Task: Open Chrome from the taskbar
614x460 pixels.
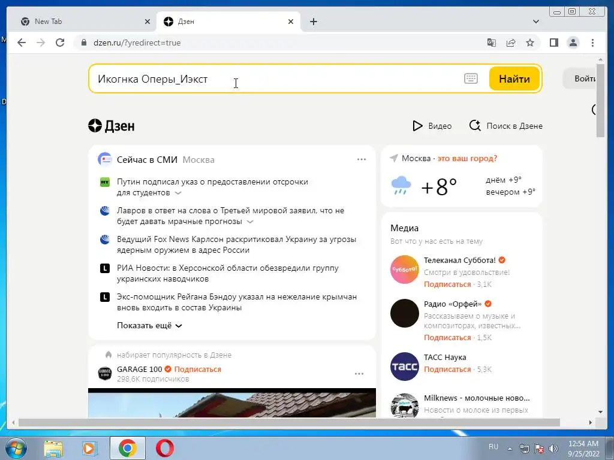Action: [x=128, y=448]
